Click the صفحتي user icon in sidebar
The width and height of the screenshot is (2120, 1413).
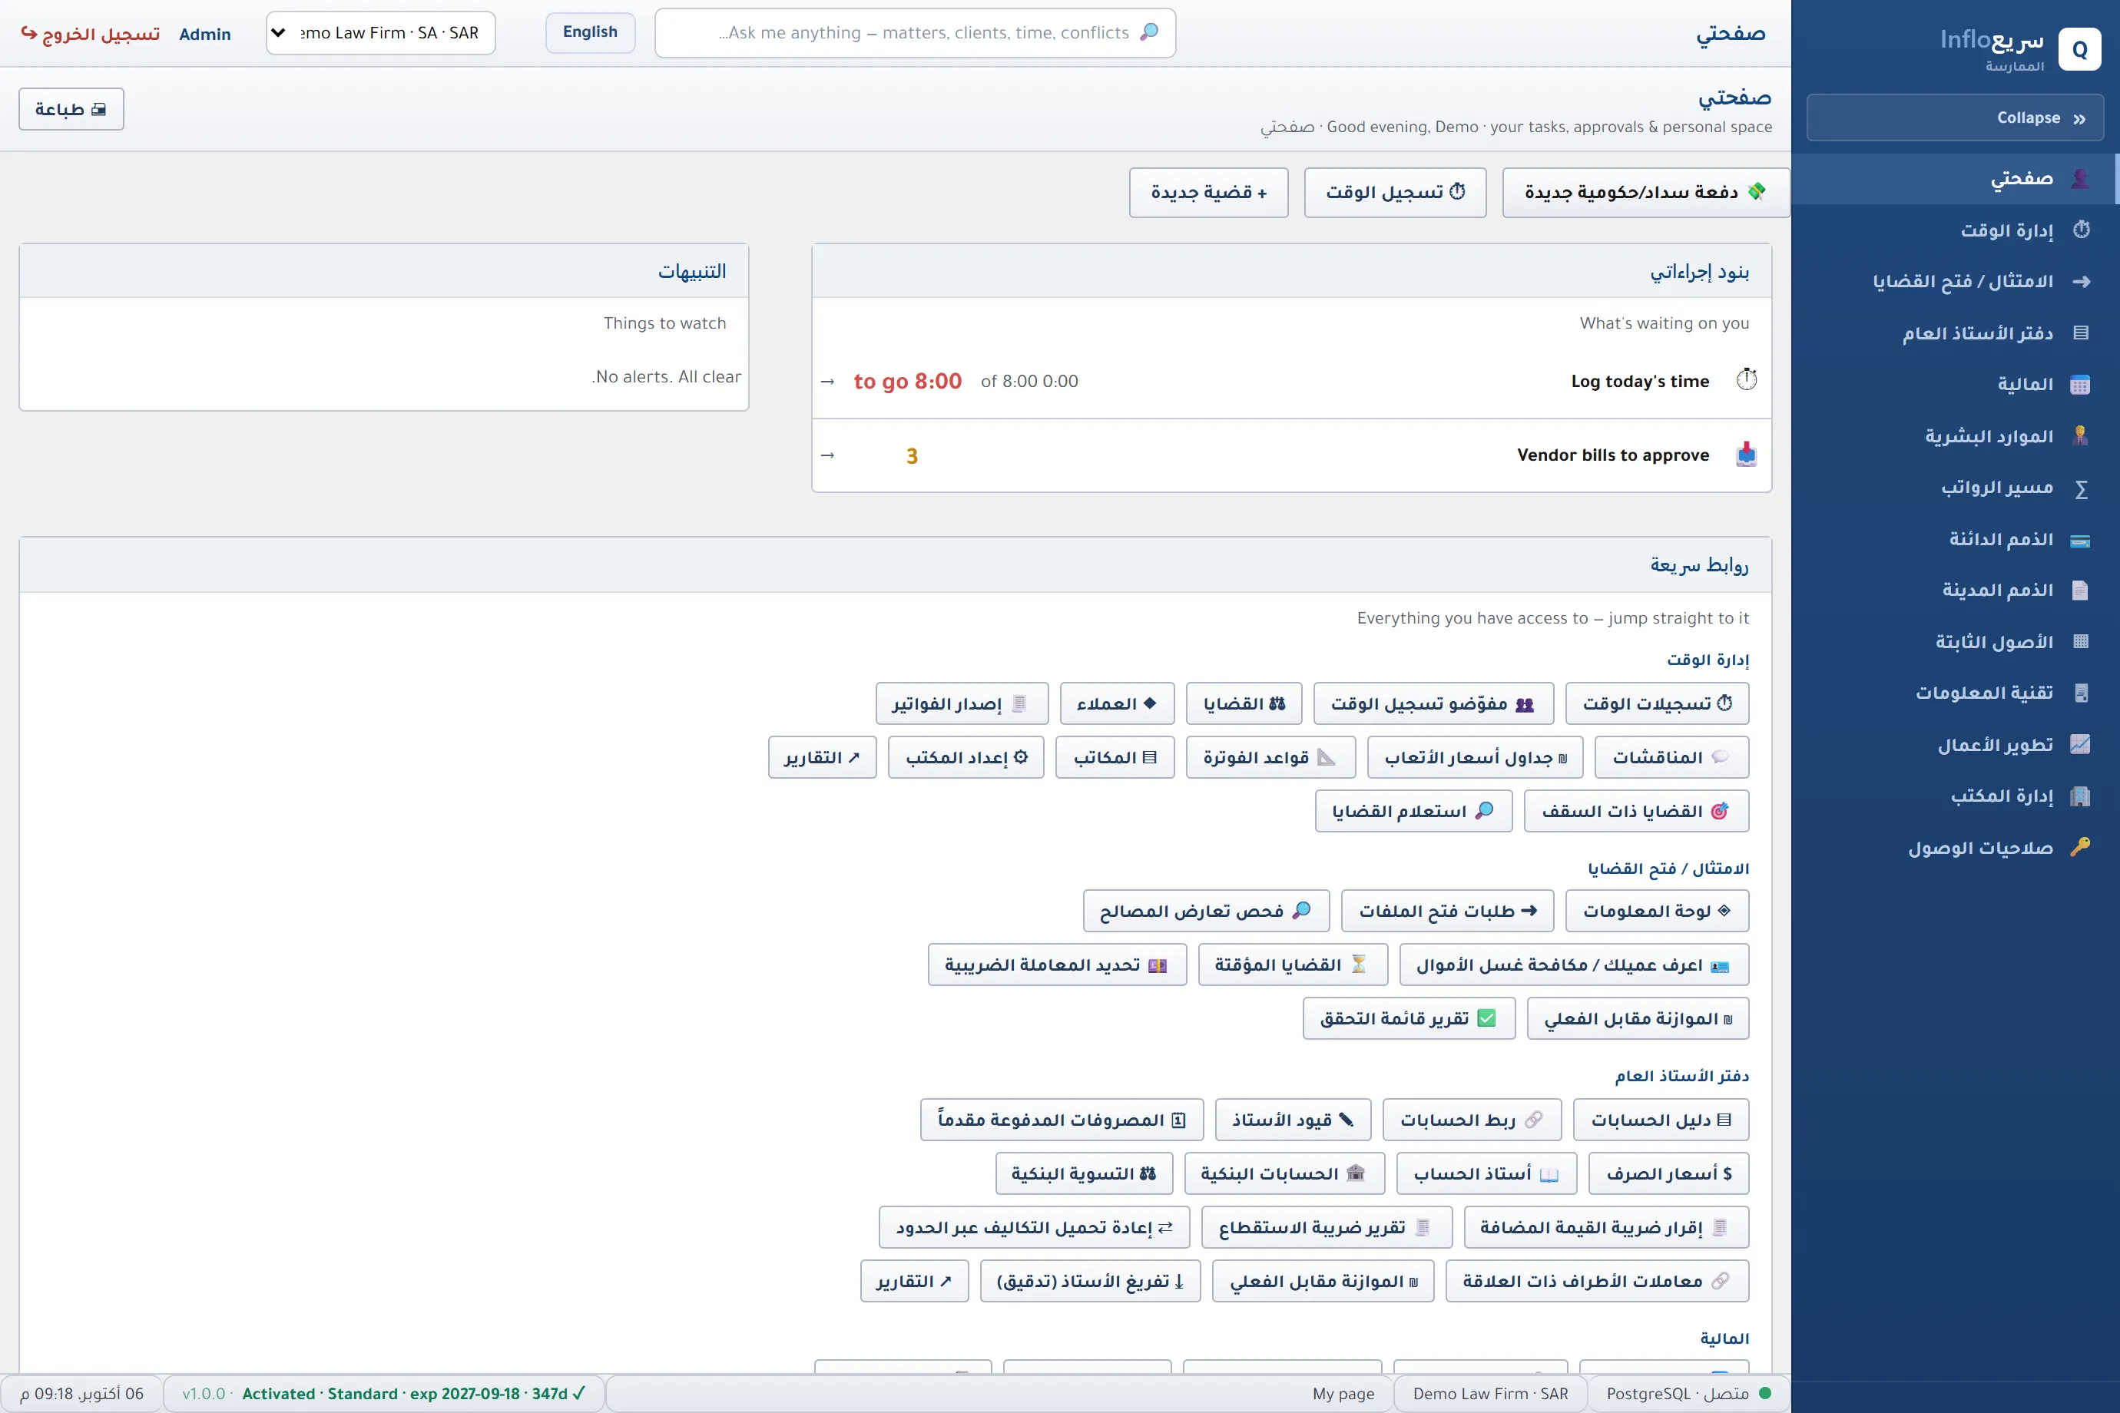(x=2079, y=178)
